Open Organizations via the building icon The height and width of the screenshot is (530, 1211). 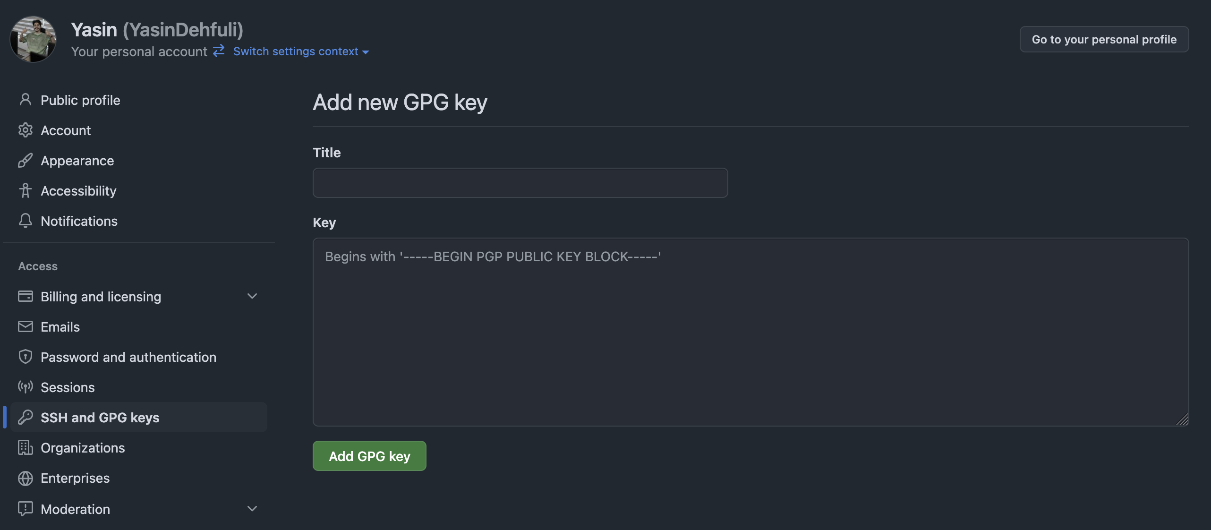[26, 448]
